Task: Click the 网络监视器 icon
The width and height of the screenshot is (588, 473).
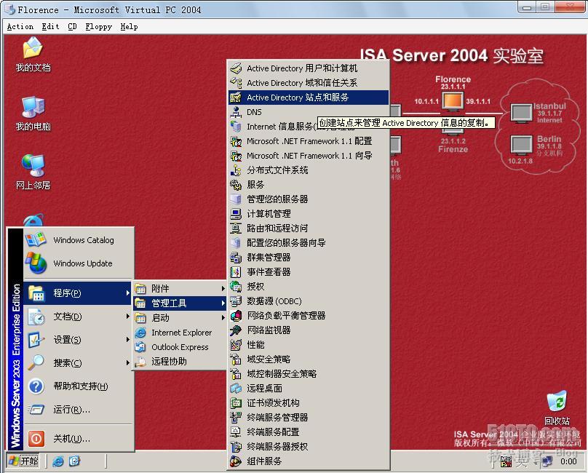Action: pyautogui.click(x=236, y=330)
